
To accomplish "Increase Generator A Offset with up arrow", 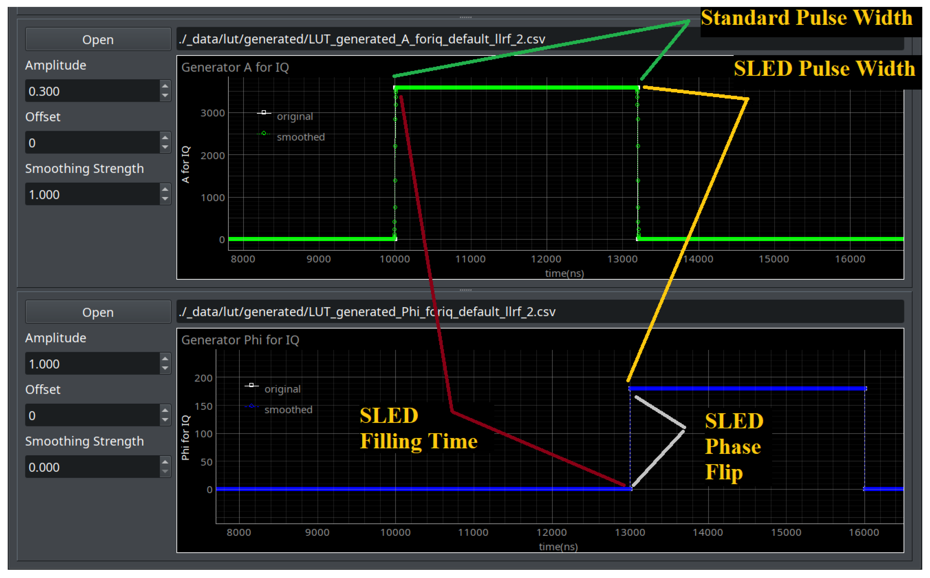I will 165,138.
